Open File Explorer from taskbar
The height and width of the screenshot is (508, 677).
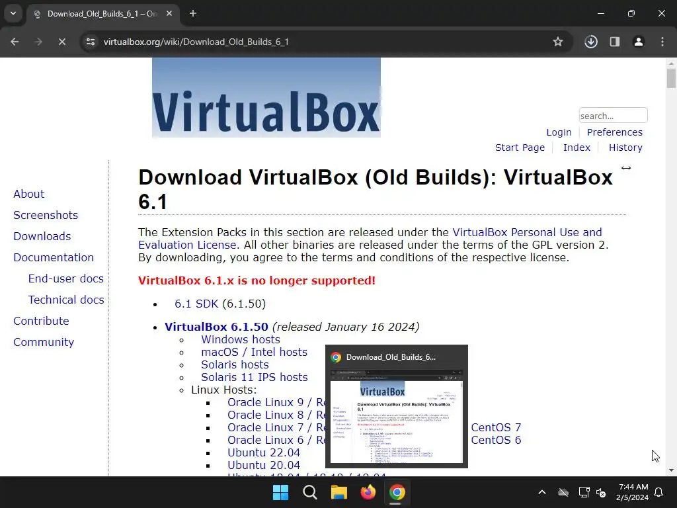tap(339, 492)
